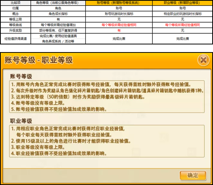
Task: Click the 角色 cell in the 归属 row
Action: pos(58,8)
